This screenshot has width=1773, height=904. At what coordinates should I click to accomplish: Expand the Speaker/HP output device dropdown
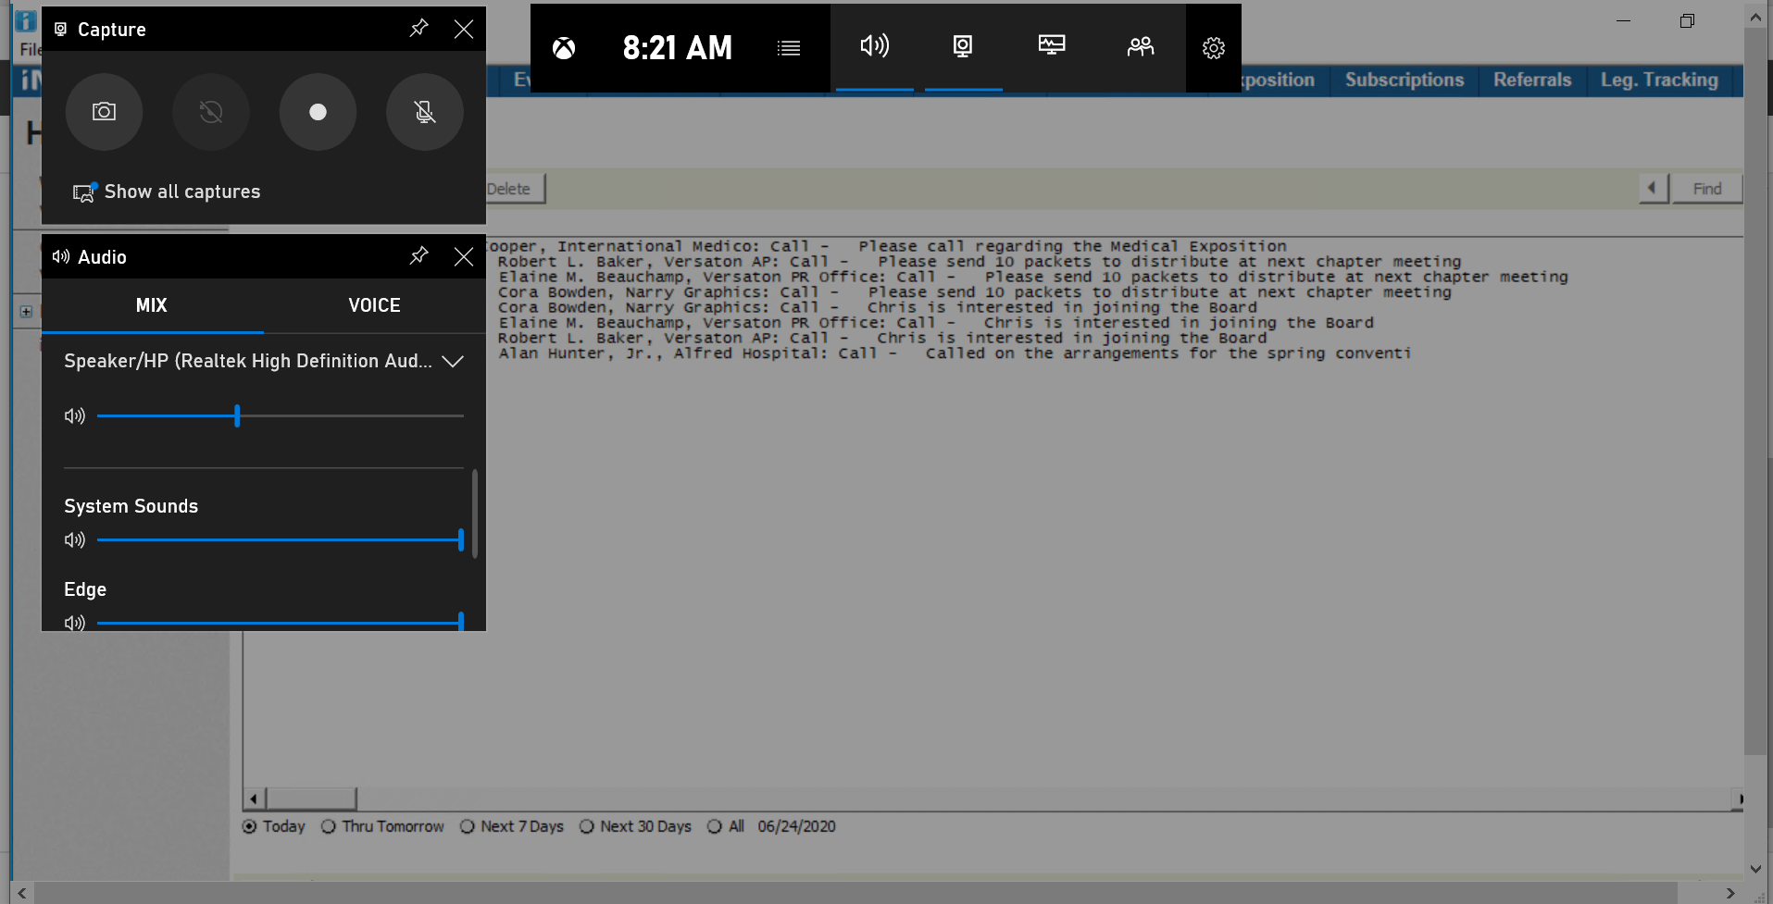point(453,362)
